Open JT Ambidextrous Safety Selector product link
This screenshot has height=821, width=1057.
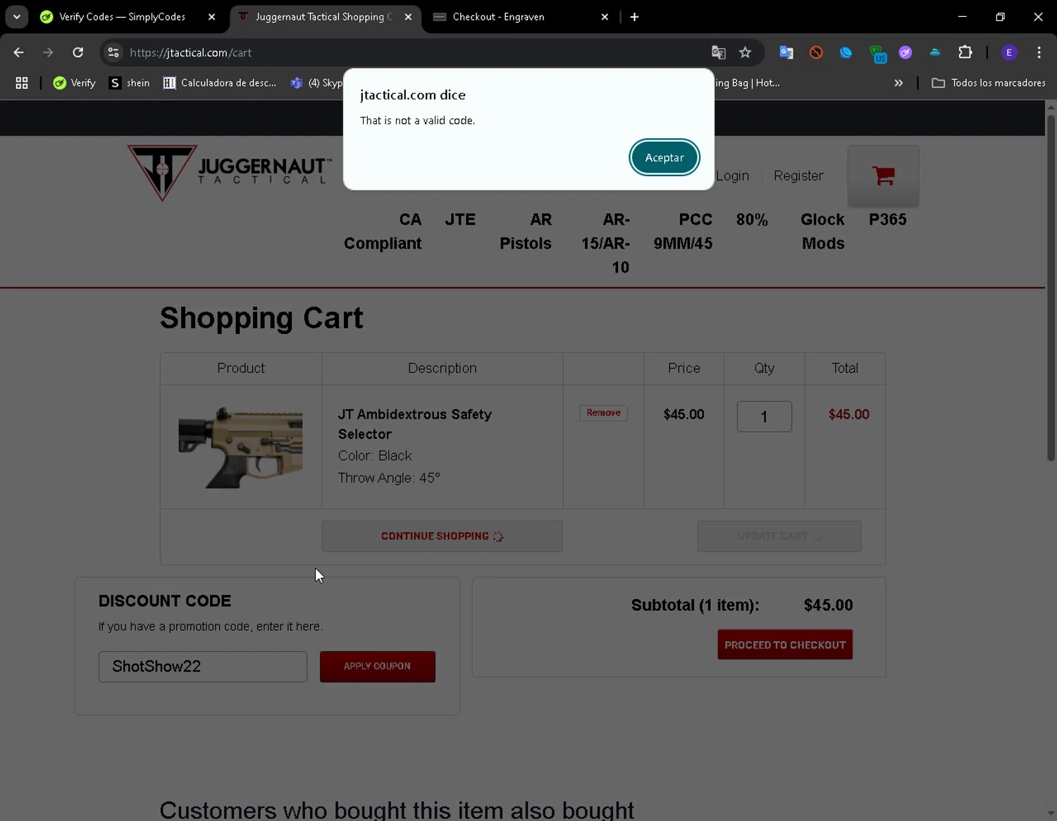click(414, 424)
